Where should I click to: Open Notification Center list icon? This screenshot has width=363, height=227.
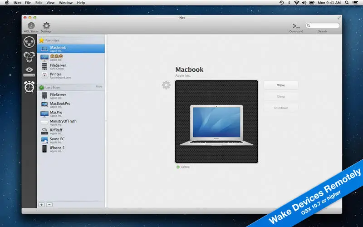[x=355, y=3]
